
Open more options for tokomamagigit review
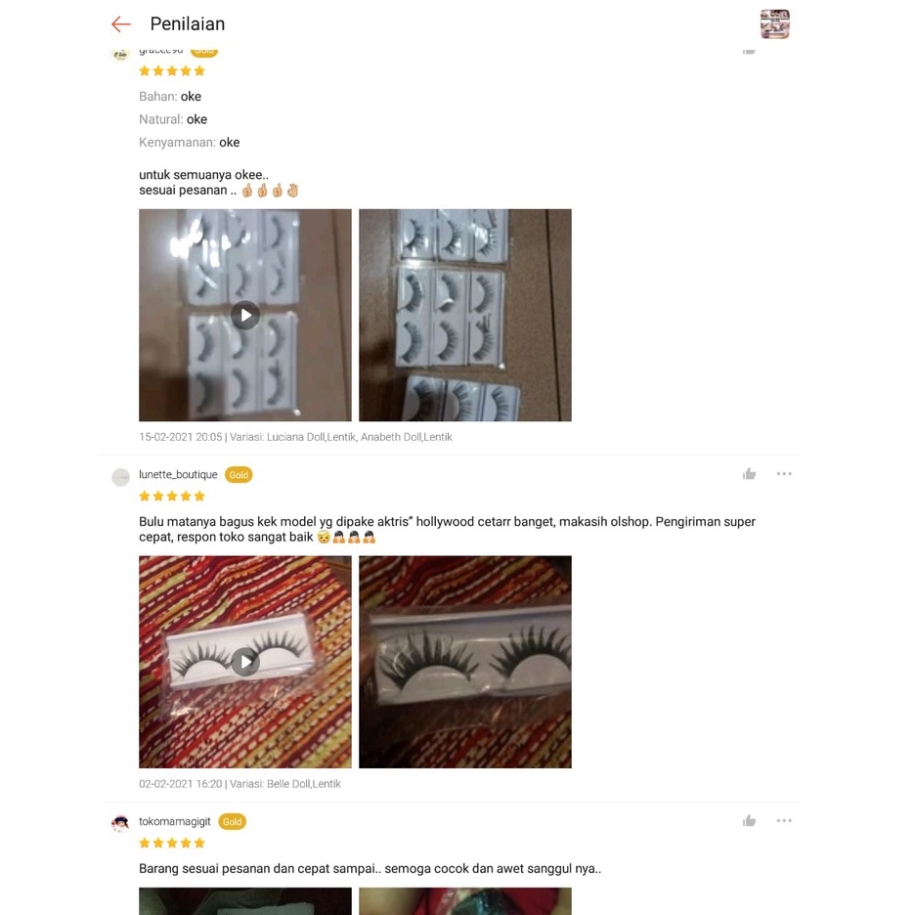(x=784, y=820)
